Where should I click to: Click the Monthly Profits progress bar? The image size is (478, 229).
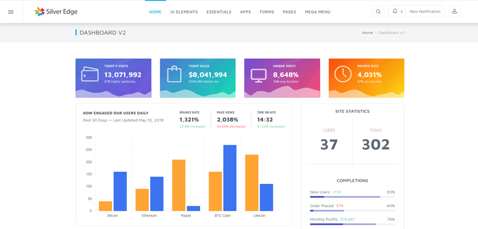coord(352,224)
